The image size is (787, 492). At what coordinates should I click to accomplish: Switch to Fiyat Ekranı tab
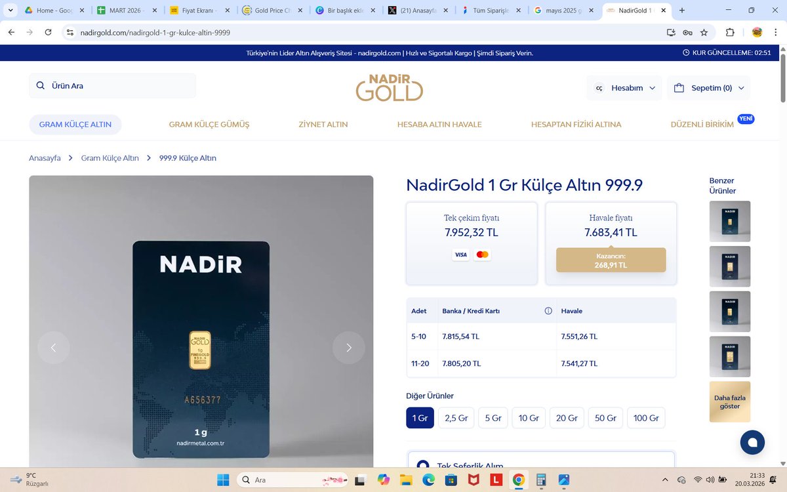point(199,10)
